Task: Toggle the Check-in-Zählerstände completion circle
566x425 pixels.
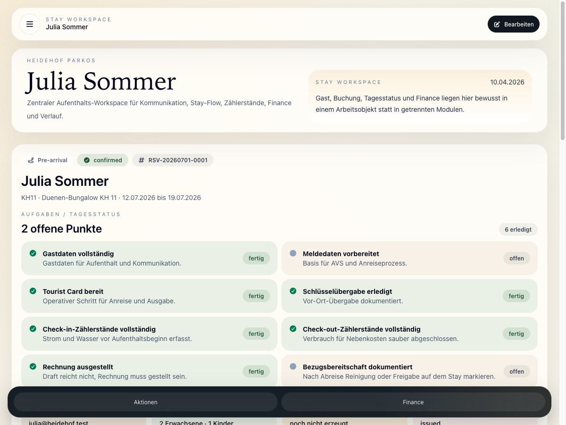Action: pos(33,329)
